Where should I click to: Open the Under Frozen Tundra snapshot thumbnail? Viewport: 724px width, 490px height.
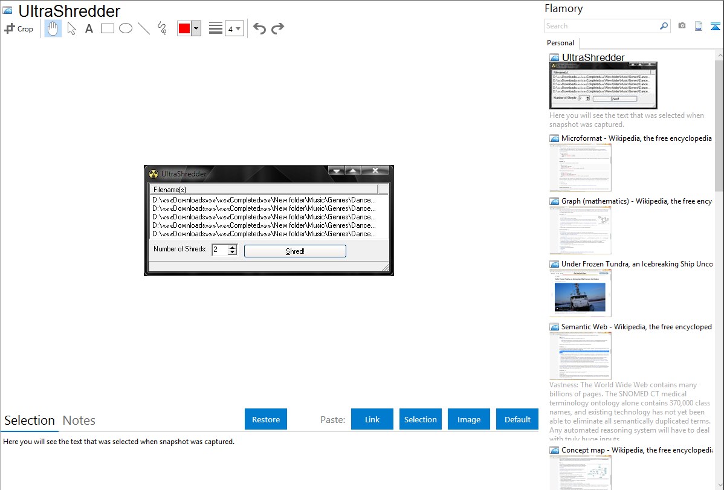[x=580, y=293]
